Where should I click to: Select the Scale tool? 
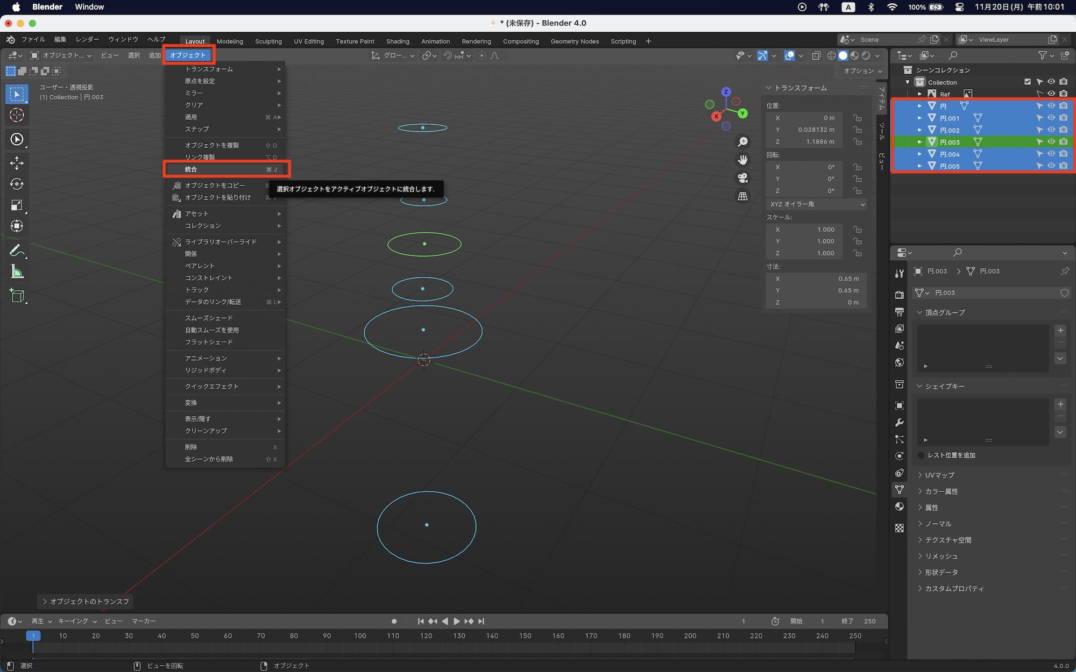coord(17,205)
